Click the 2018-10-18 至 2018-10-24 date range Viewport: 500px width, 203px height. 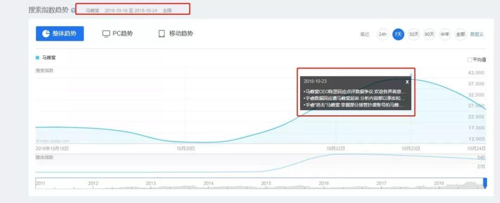point(131,11)
